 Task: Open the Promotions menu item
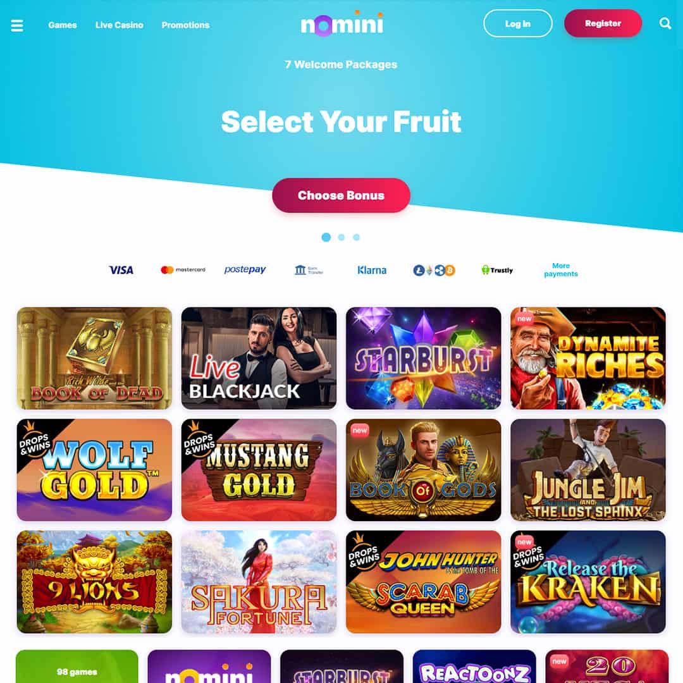pos(185,25)
